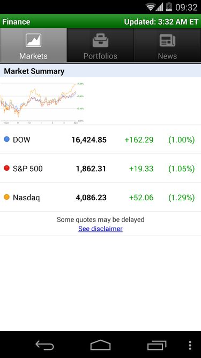Switch to the News tab label
The height and width of the screenshot is (358, 201).
tap(167, 56)
